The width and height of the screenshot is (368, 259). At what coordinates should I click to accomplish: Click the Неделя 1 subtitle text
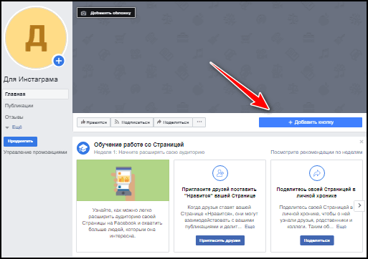pos(149,152)
